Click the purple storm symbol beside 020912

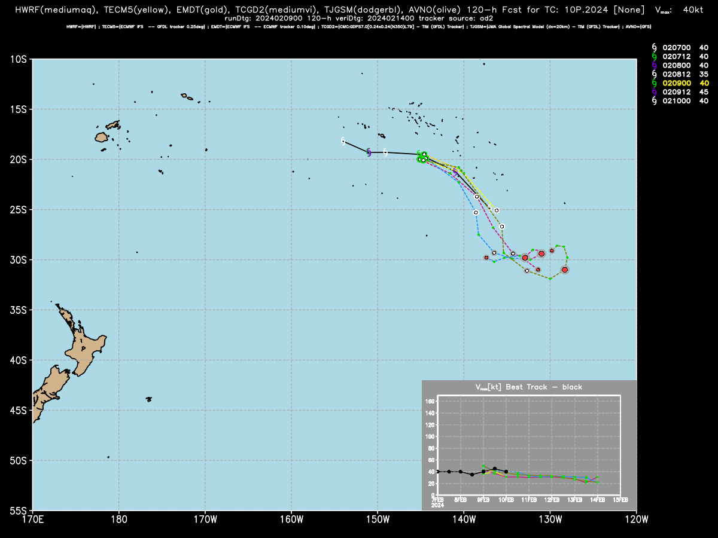click(654, 92)
